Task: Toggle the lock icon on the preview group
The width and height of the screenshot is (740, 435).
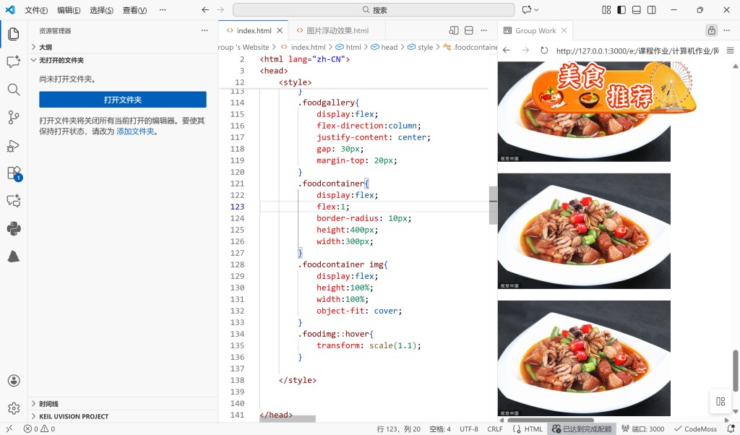Action: 712,30
